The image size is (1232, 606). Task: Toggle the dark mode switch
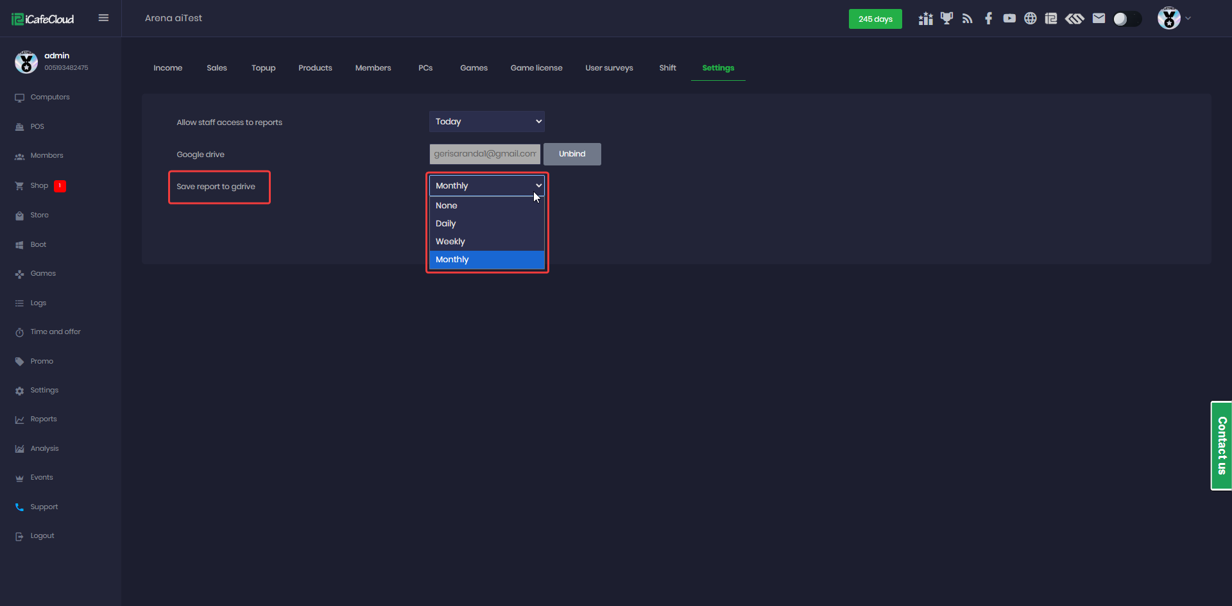[x=1127, y=19]
